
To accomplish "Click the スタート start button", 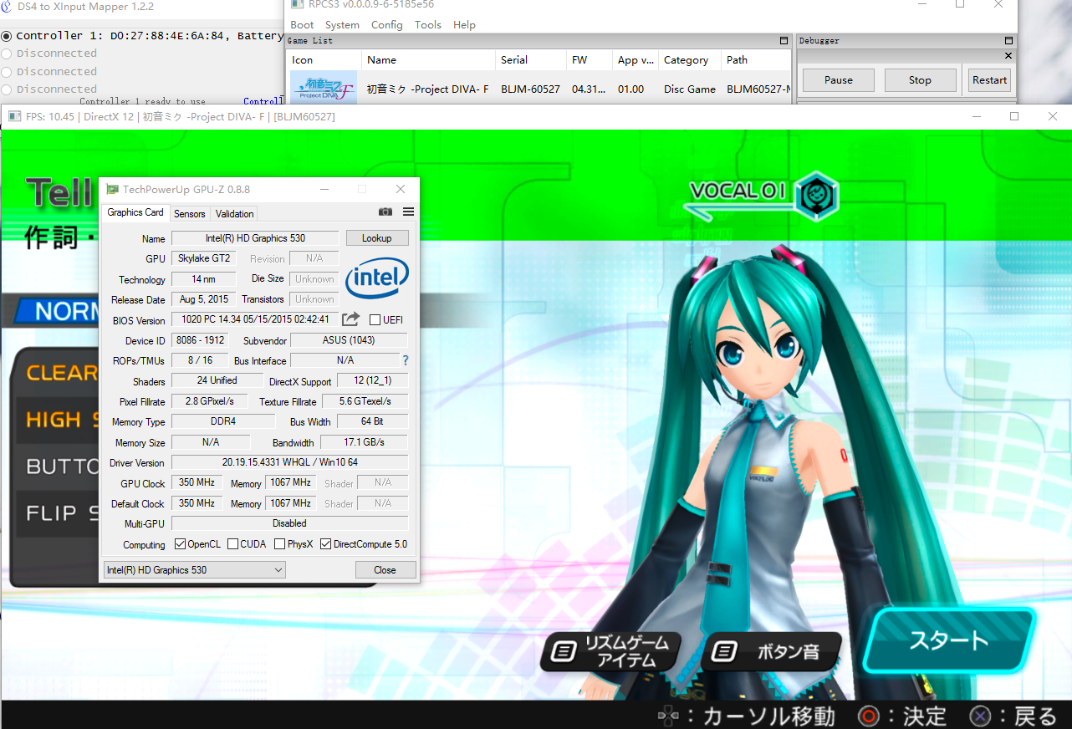I will point(949,641).
